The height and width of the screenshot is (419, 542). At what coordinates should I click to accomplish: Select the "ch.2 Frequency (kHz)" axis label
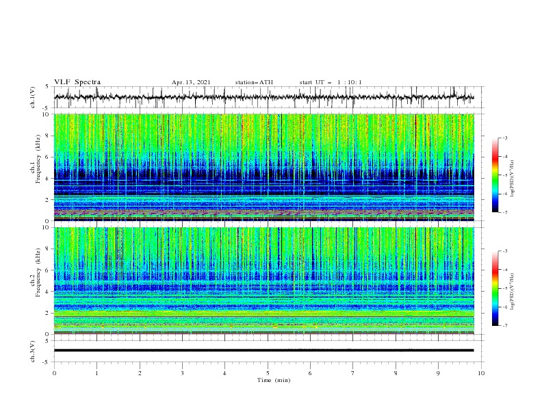[x=36, y=272]
